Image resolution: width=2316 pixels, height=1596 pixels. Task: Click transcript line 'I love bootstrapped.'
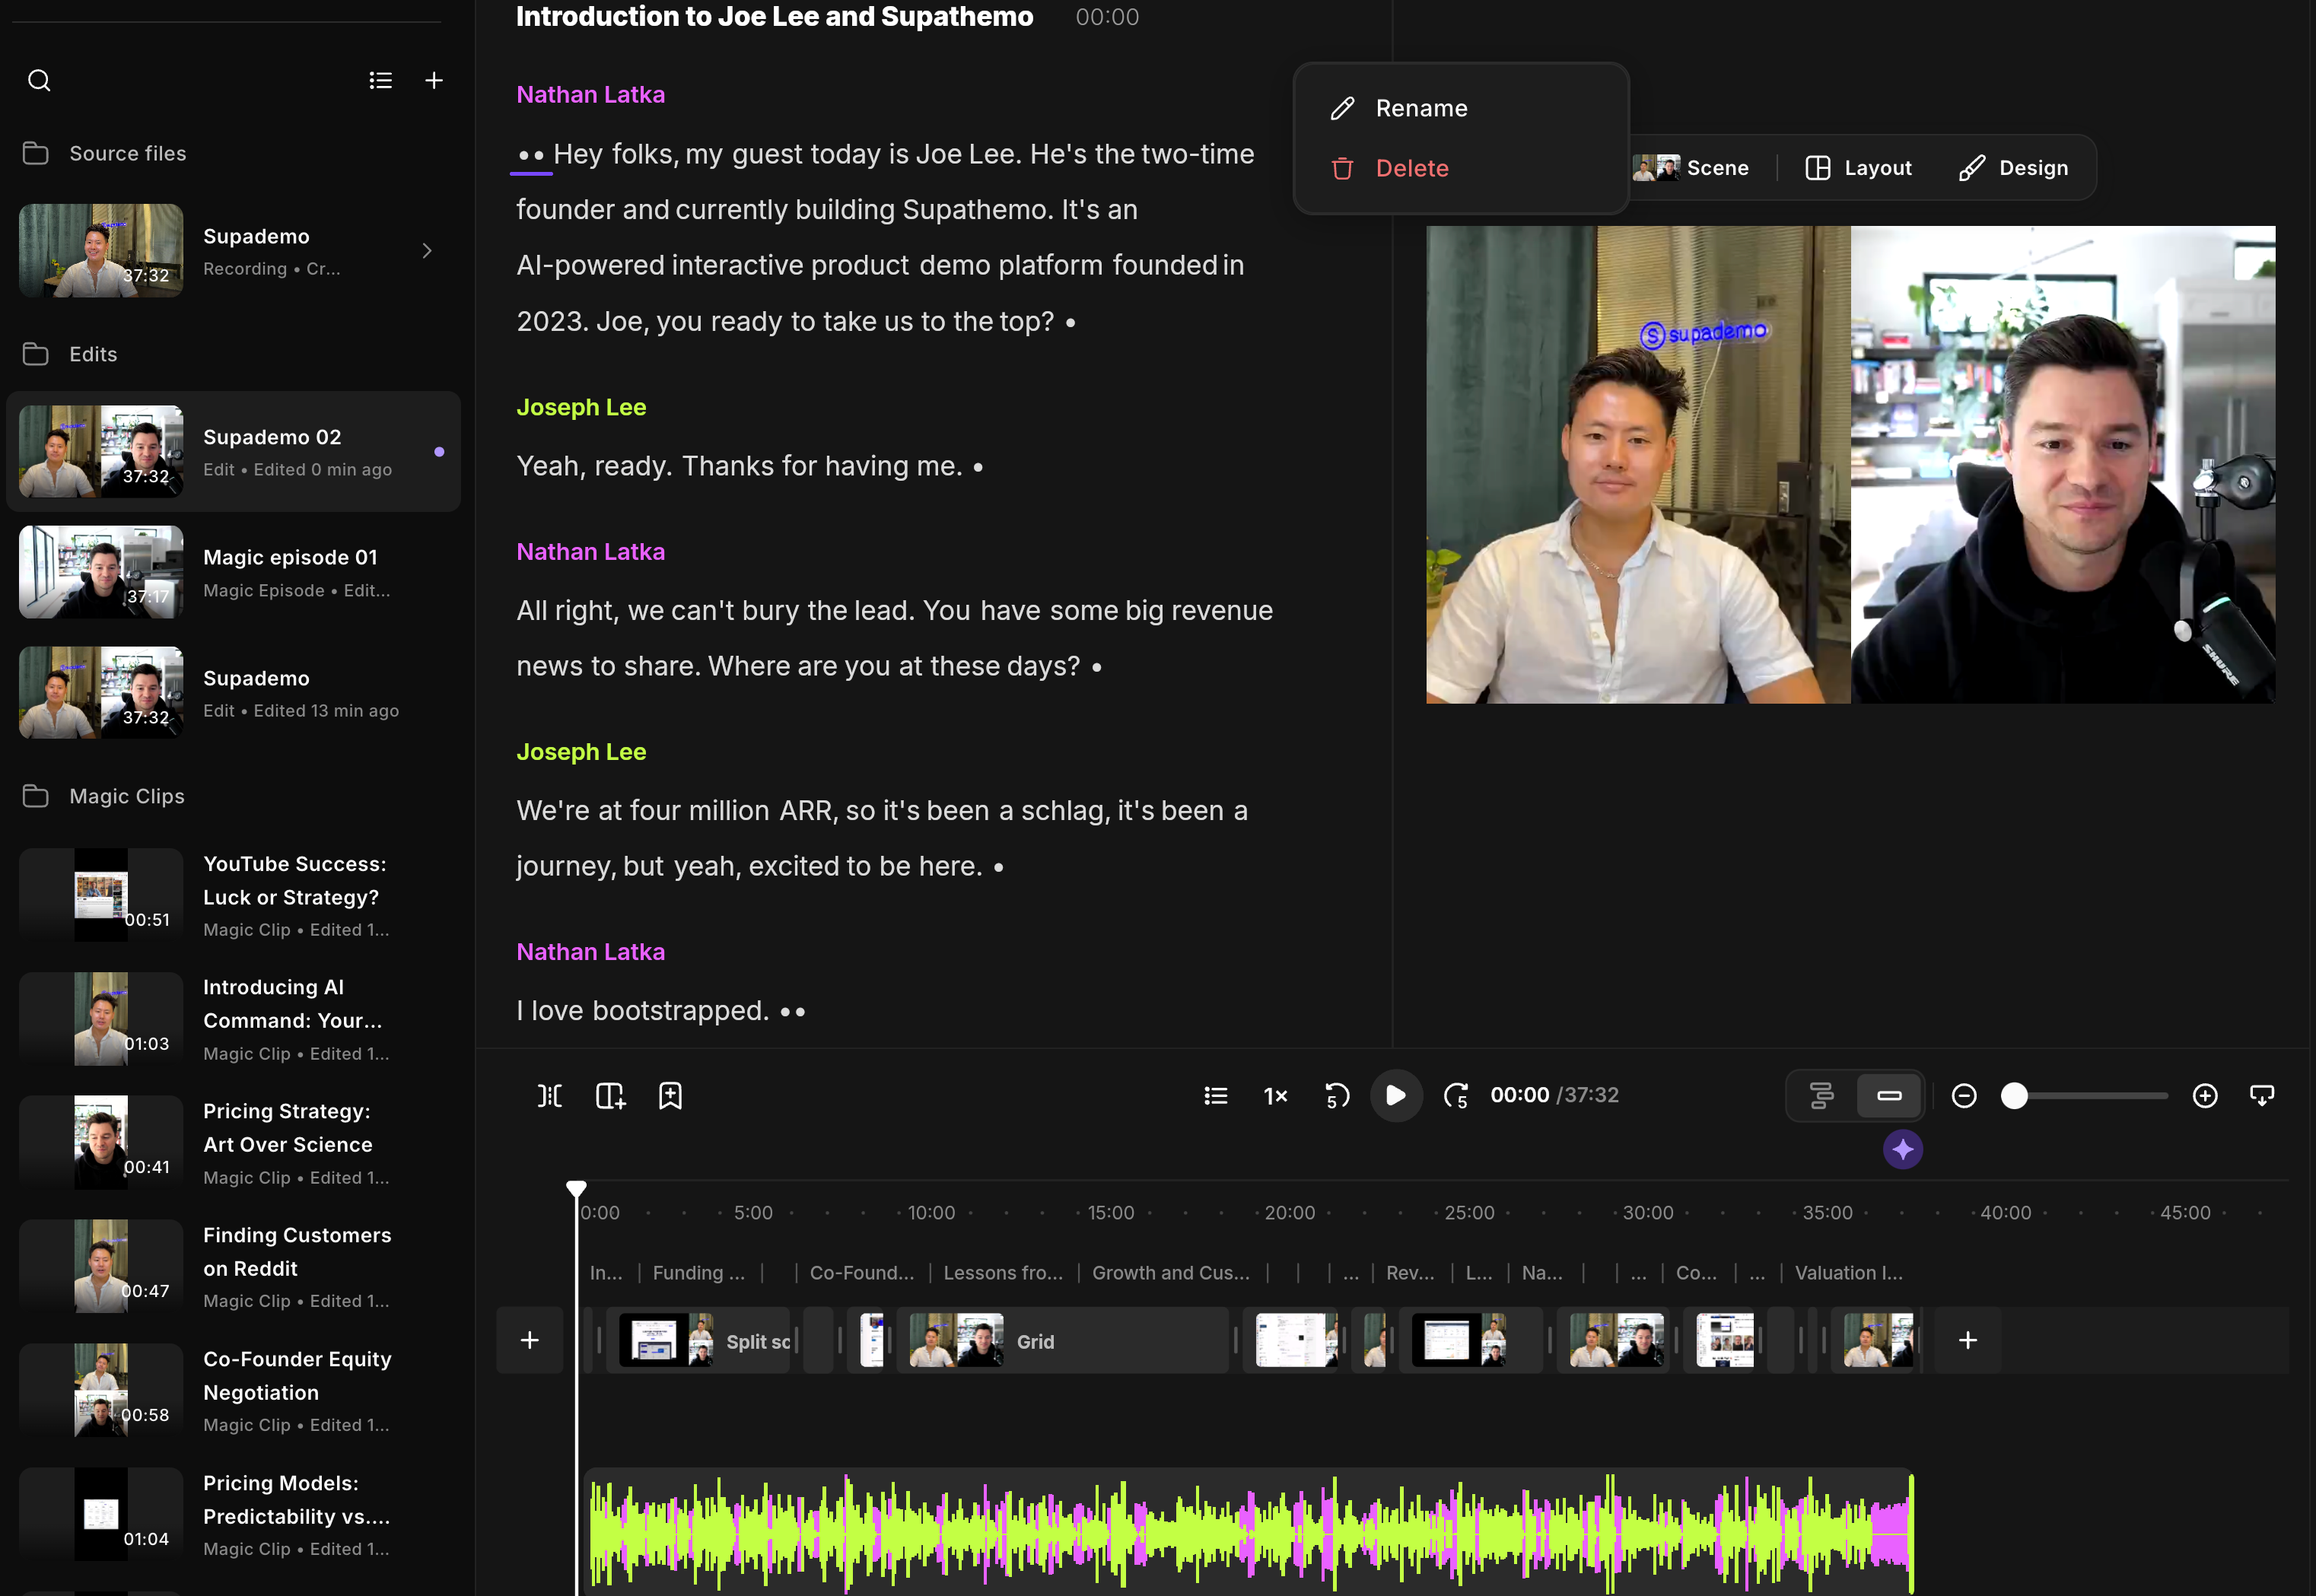tap(643, 1011)
